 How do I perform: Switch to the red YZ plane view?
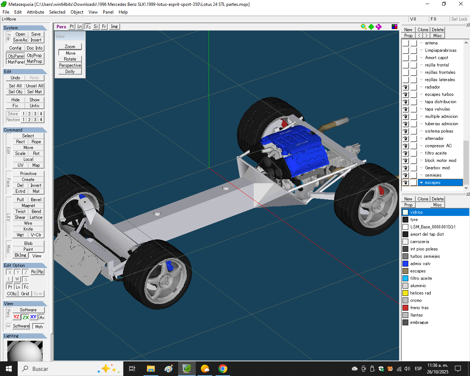click(17, 317)
